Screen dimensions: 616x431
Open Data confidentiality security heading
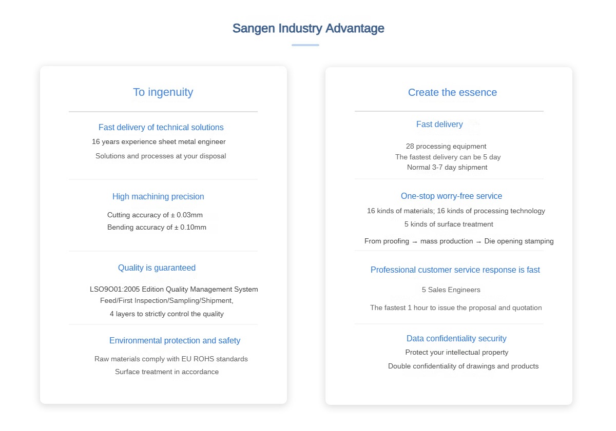pos(456,338)
